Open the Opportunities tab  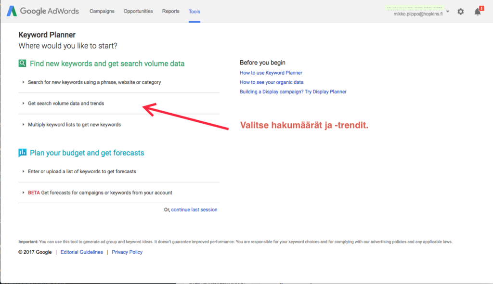click(138, 12)
